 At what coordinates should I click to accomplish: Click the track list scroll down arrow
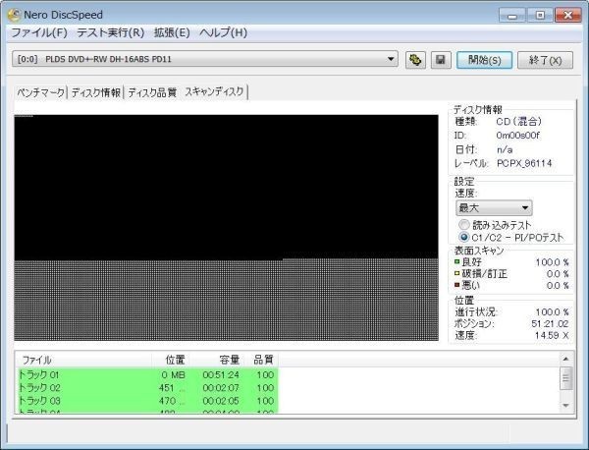[566, 405]
